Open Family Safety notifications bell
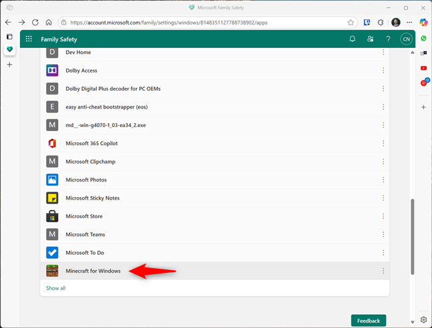Viewport: 432px width, 328px height. (x=352, y=39)
